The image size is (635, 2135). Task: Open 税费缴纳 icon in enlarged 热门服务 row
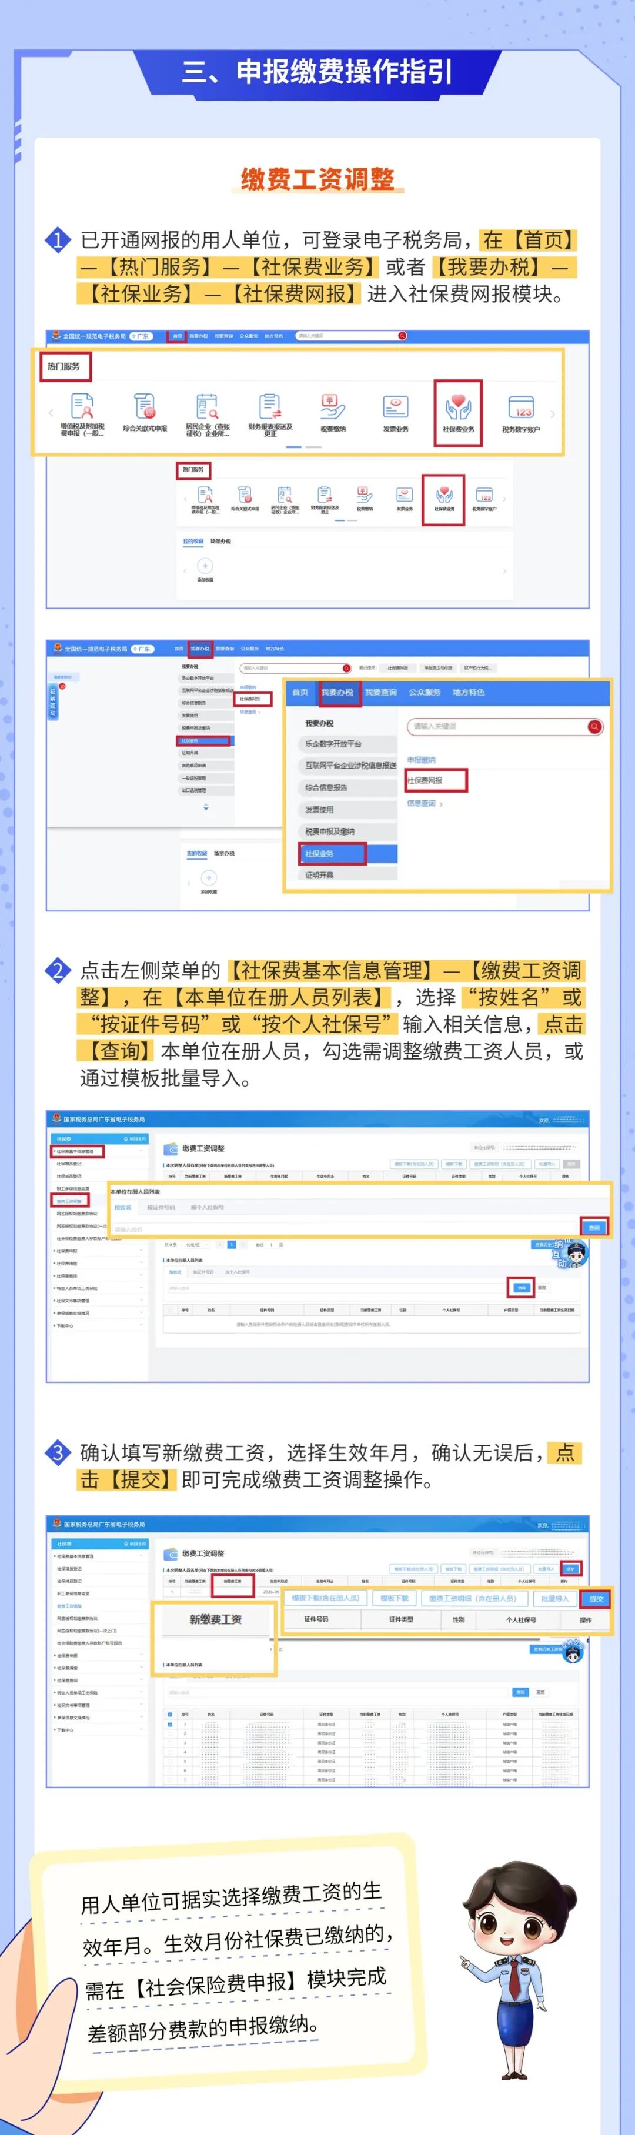pos(332,407)
